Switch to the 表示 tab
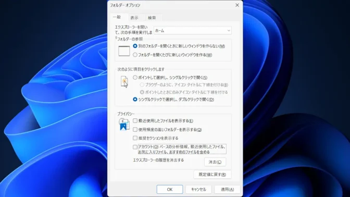 click(x=134, y=18)
